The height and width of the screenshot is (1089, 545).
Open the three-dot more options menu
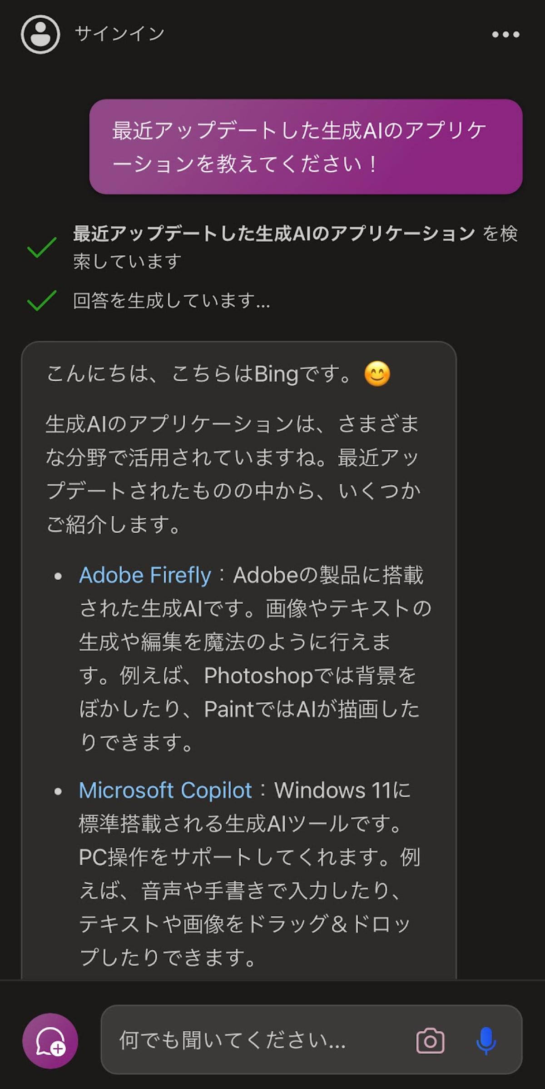coord(505,35)
